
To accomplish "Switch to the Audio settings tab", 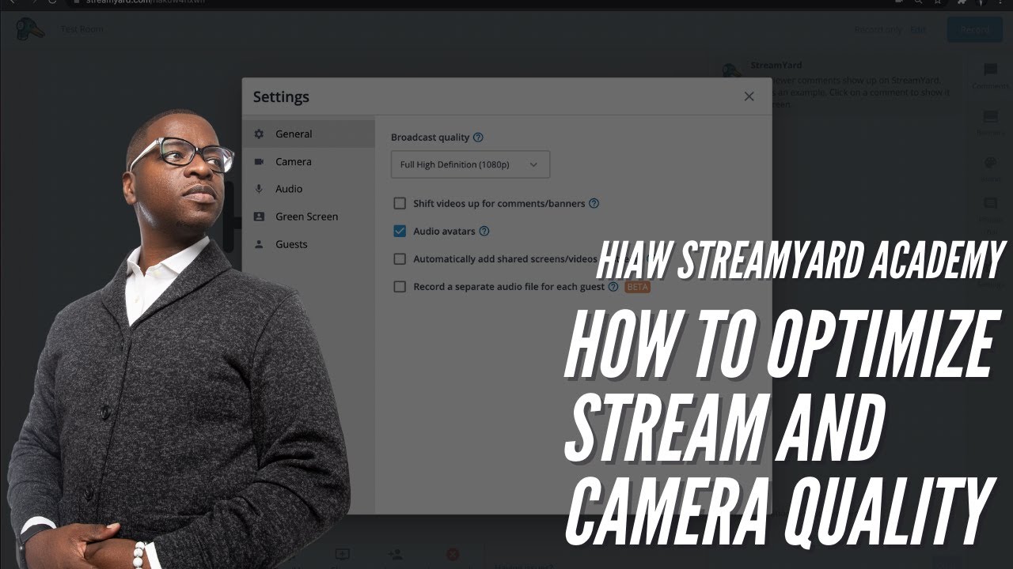I will coord(308,189).
